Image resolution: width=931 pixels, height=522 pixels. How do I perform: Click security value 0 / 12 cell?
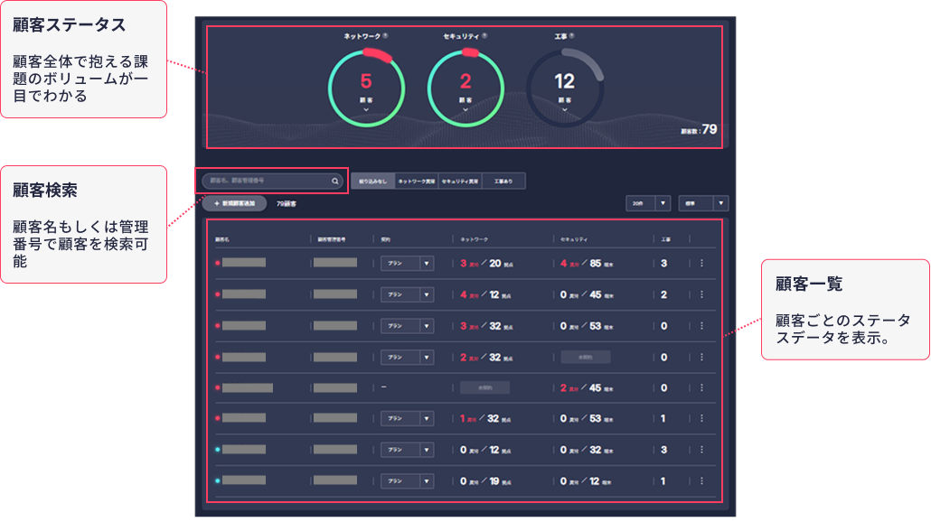click(586, 481)
